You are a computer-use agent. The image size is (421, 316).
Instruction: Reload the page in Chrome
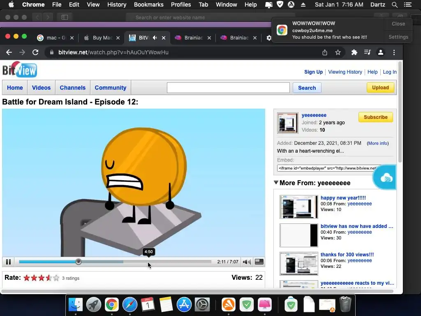coord(35,52)
